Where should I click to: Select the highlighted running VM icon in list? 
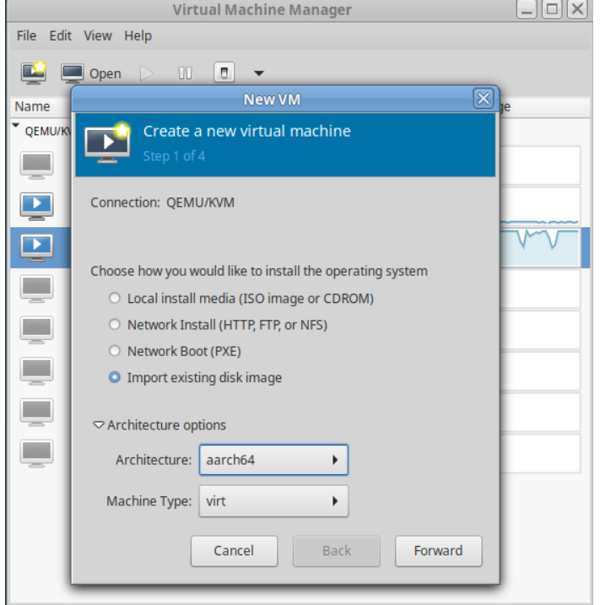pyautogui.click(x=36, y=246)
